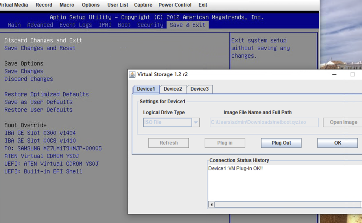362x223 pixels.
Task: Click the Connection Status History scrollbar arrow
Action: (211, 204)
